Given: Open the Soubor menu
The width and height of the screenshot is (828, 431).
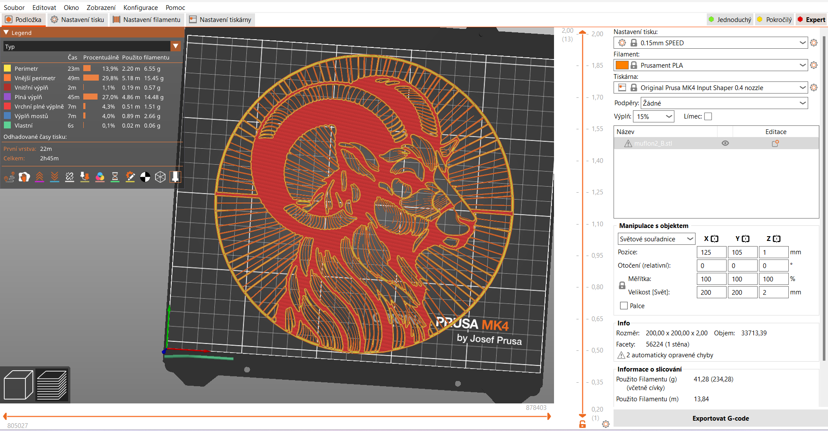Looking at the screenshot, I should coord(14,7).
